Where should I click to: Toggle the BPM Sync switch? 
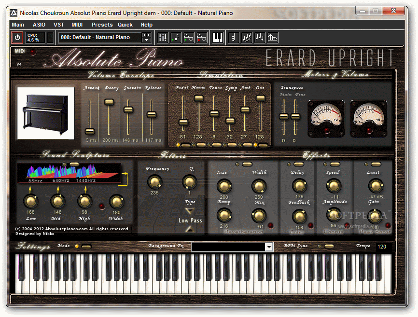coord(329,246)
